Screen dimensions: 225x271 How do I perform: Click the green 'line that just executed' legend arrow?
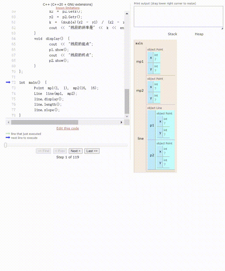click(x=8, y=134)
